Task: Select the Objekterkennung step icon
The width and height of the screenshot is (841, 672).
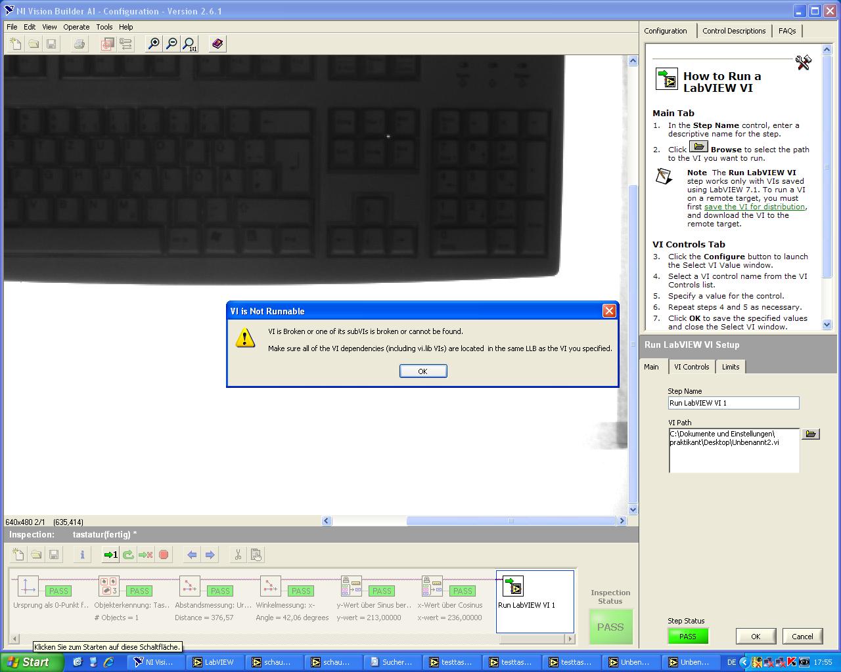Action: [x=108, y=586]
